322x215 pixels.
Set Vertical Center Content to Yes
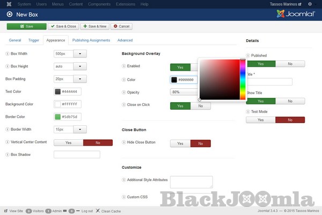click(x=69, y=142)
